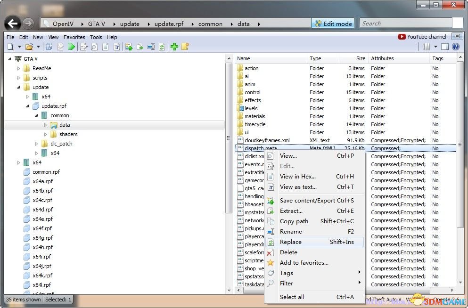Click the Size column header

(x=353, y=58)
